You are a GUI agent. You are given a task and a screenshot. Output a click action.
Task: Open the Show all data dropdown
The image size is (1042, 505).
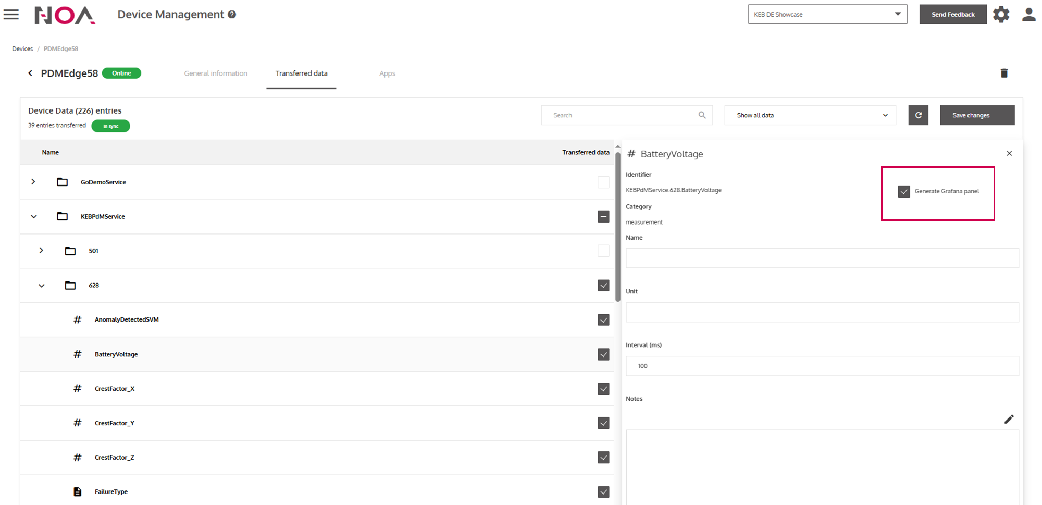(x=810, y=115)
